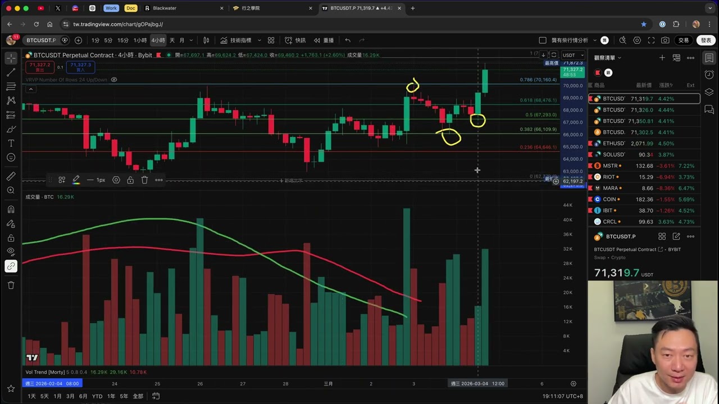The height and width of the screenshot is (404, 719).
Task: Select the zoom in tool
Action: (11, 190)
